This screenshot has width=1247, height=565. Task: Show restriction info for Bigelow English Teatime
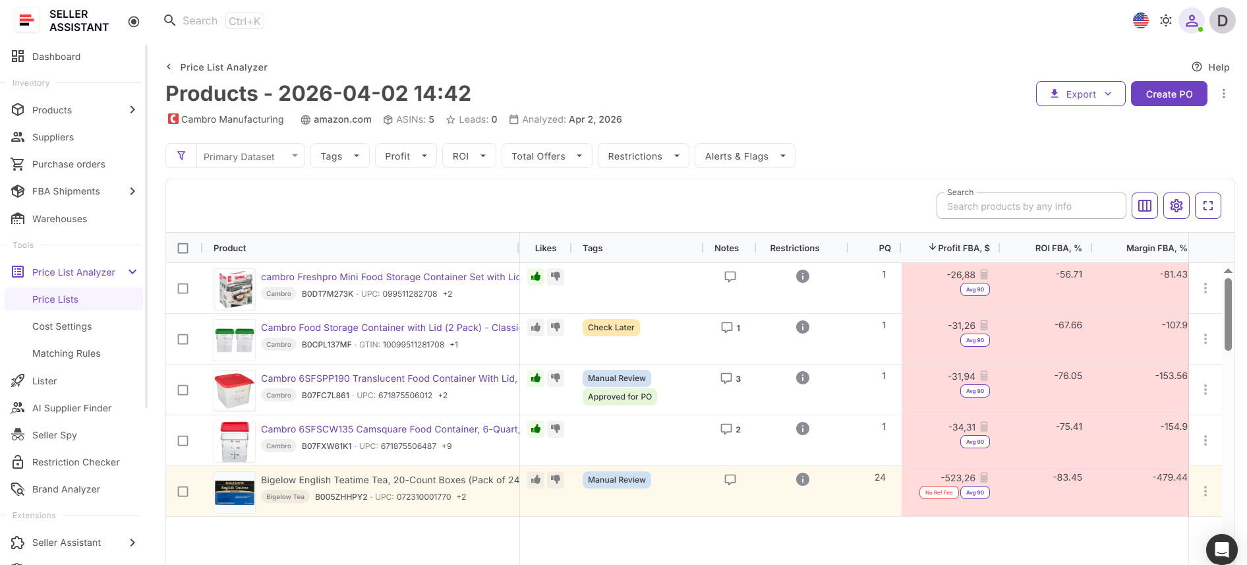(802, 479)
